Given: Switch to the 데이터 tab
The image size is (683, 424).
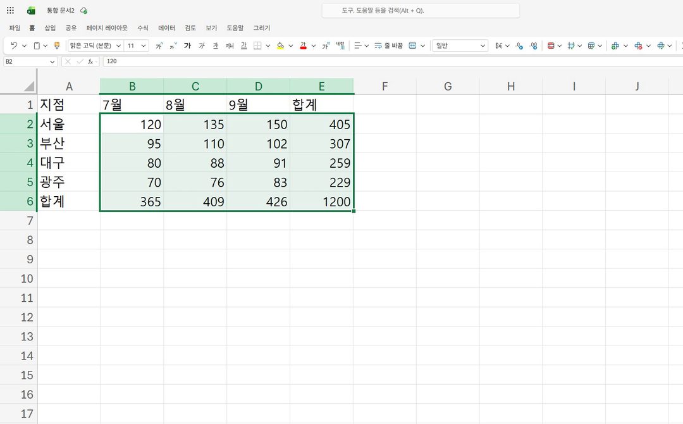Looking at the screenshot, I should pos(166,28).
